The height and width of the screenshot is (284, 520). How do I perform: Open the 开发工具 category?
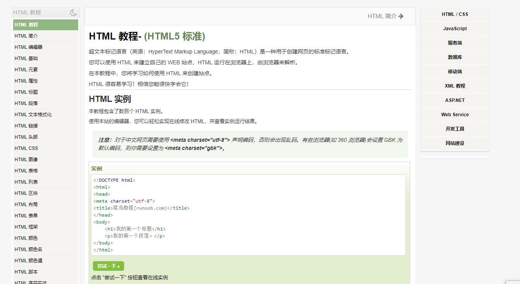coord(455,129)
